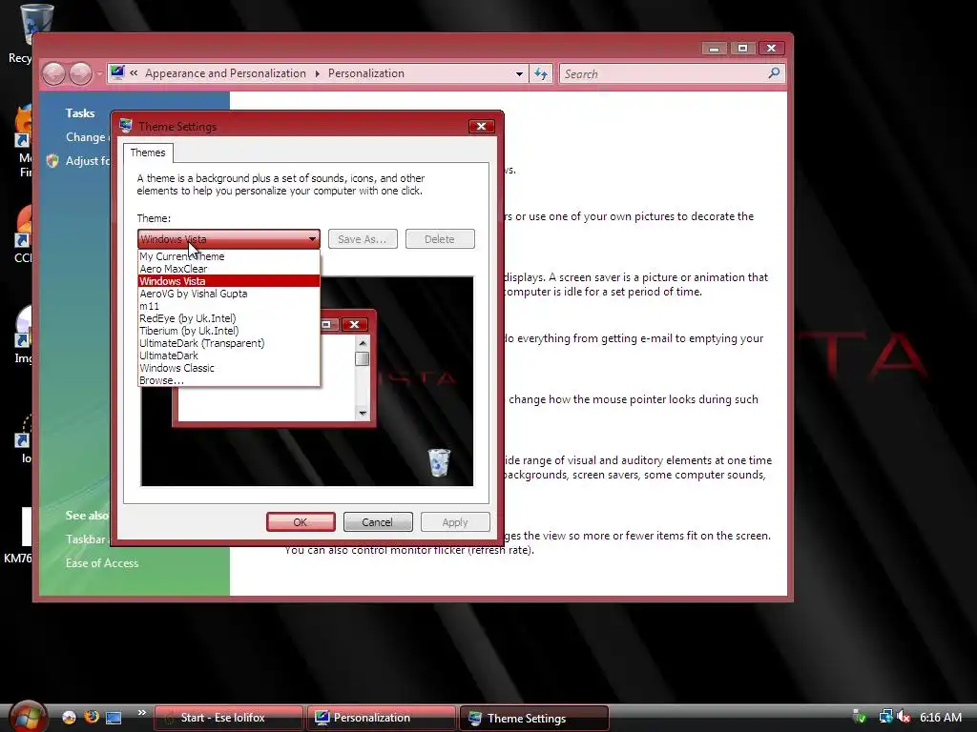
Task: Click the Apply button
Action: (x=455, y=521)
